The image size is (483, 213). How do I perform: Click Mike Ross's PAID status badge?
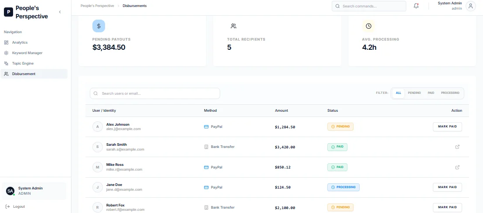(337, 167)
